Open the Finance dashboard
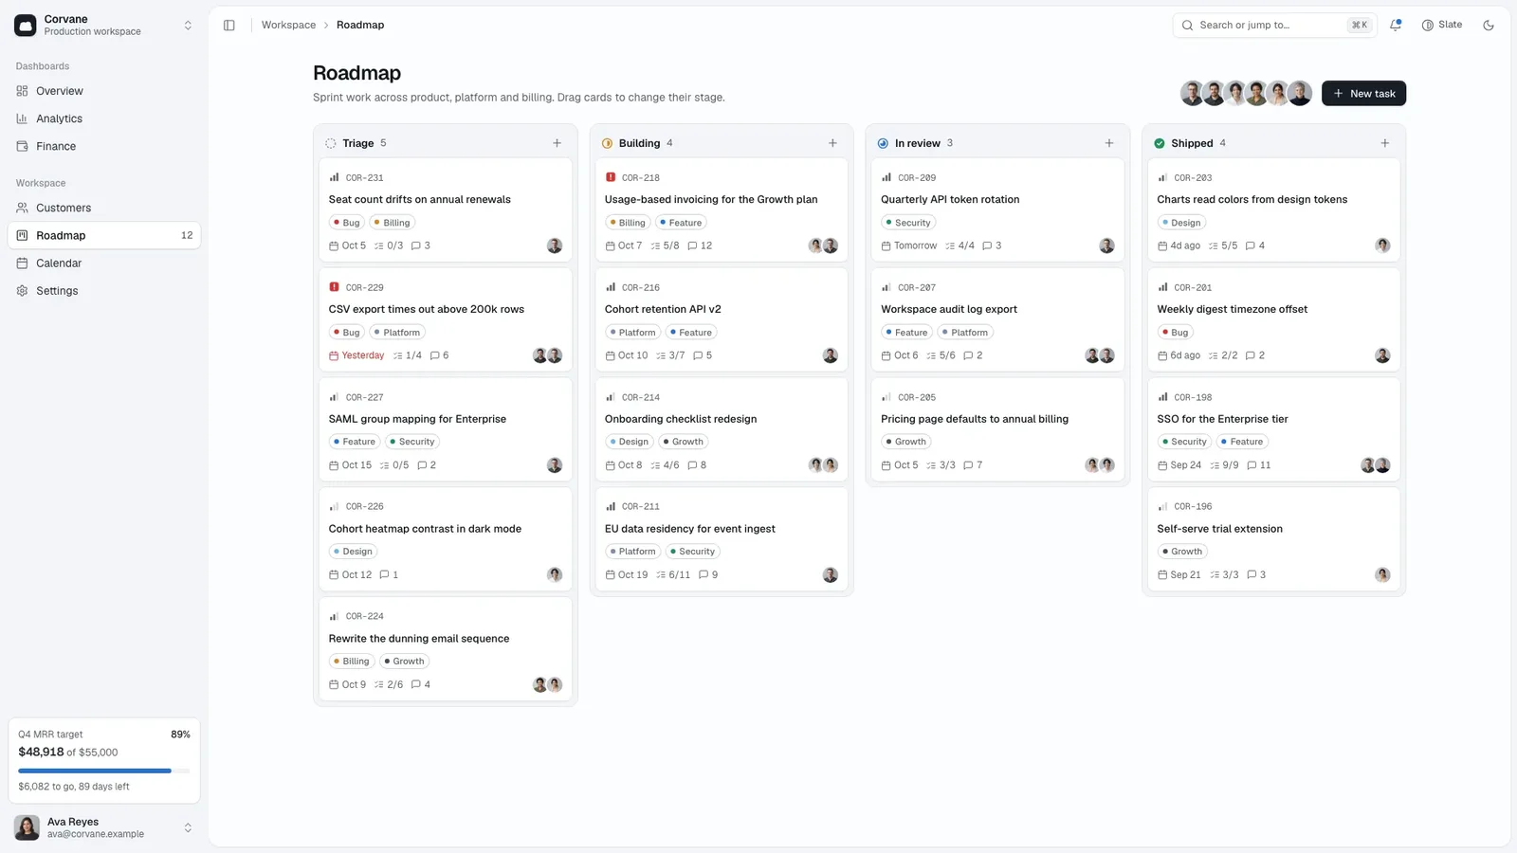1517x853 pixels. [104, 146]
